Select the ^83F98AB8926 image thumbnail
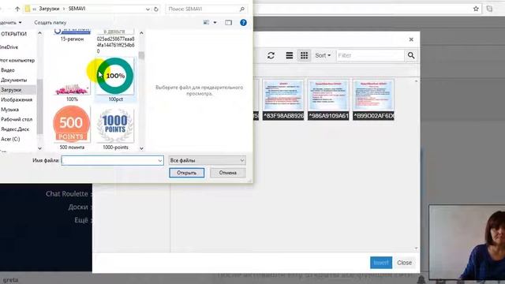 tap(283, 99)
